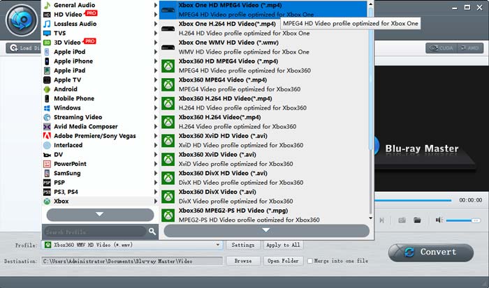Expand the Xbox submenu arrow

pos(155,201)
